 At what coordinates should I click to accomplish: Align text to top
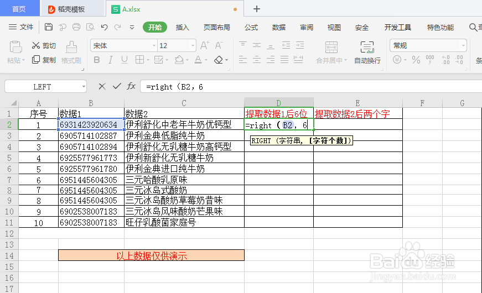(243, 45)
